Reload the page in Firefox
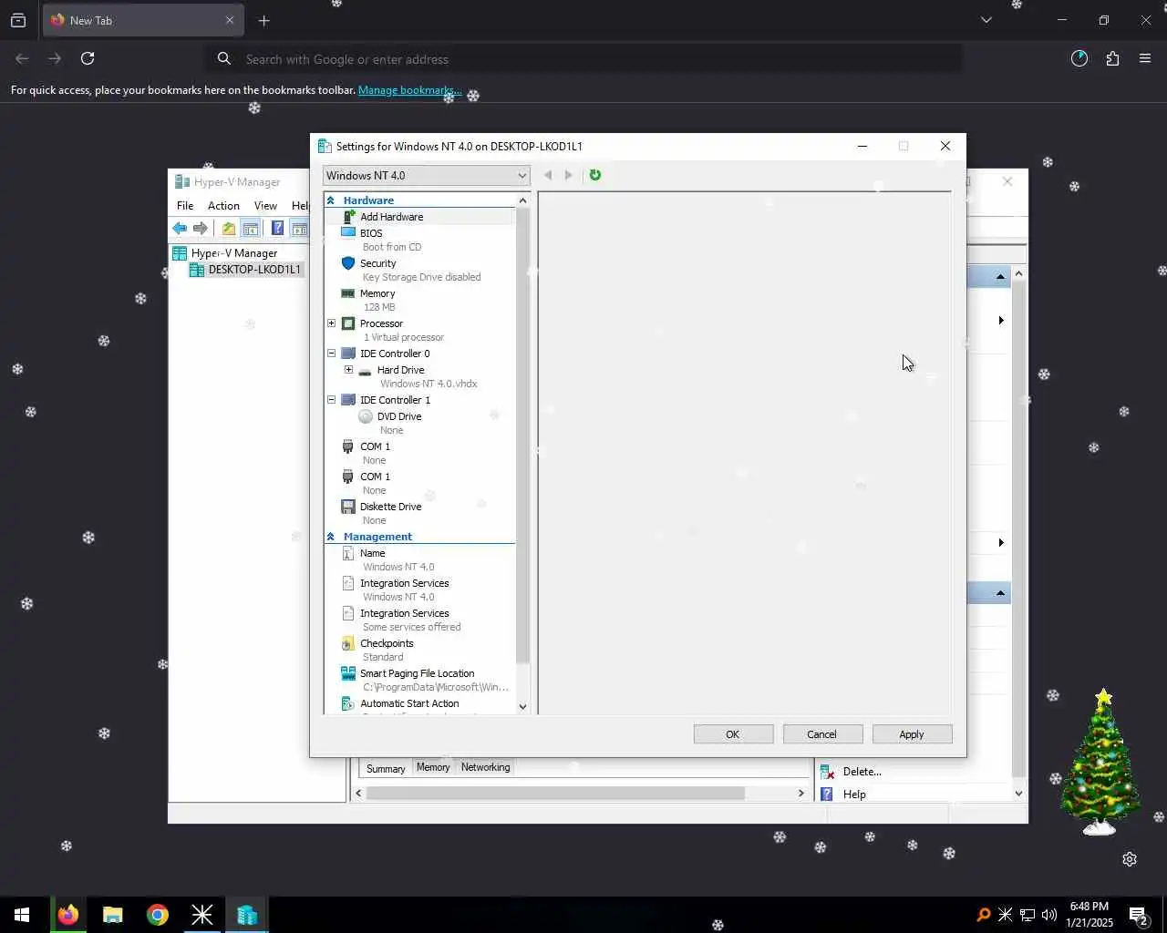1167x933 pixels. 88,58
